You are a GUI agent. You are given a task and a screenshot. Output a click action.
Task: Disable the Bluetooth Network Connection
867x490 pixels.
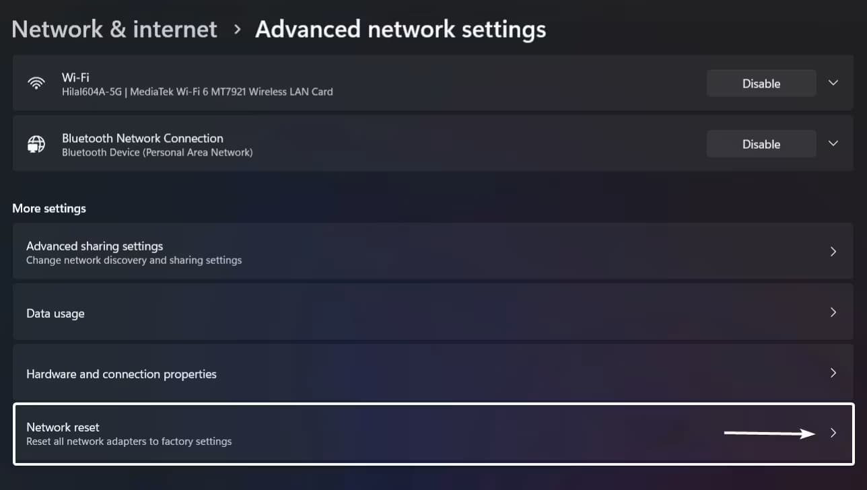point(761,144)
